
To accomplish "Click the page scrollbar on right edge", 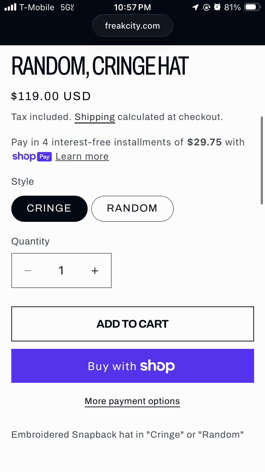I will click(262, 160).
